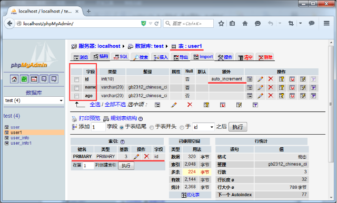
Task: Click the Firefox bookmark star icon
Action: click(x=221, y=23)
